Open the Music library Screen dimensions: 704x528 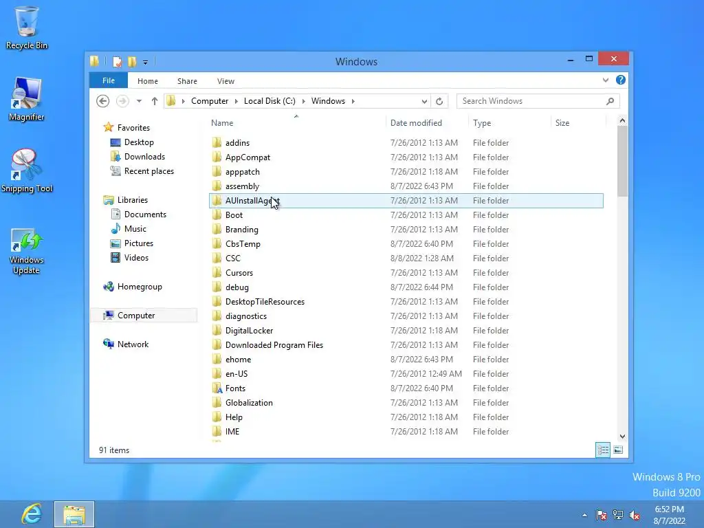(x=135, y=228)
